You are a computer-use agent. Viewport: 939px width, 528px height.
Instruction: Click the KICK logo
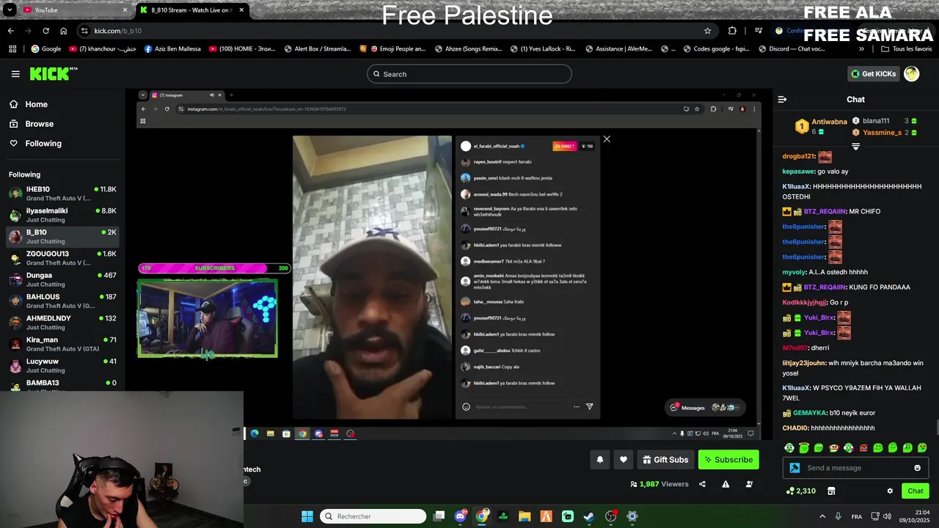point(53,73)
